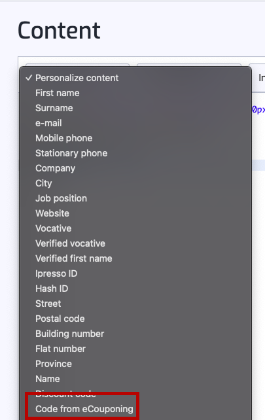The image size is (265, 420).
Task: Select Stationary phone option
Action: 135,153
